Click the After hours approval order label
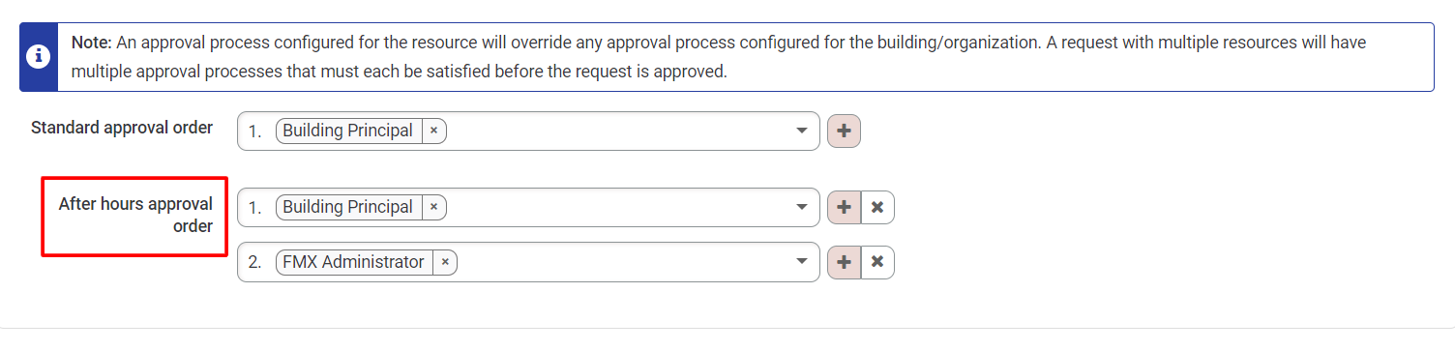Viewport: 1455px width, 351px height. [135, 215]
